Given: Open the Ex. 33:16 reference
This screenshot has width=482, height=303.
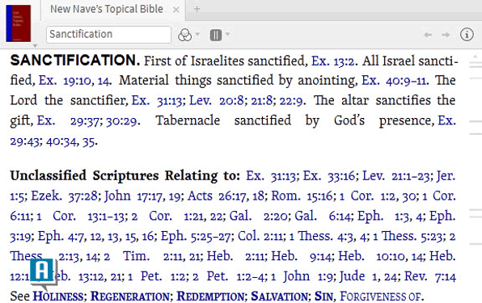Looking at the screenshot, I should point(329,176).
